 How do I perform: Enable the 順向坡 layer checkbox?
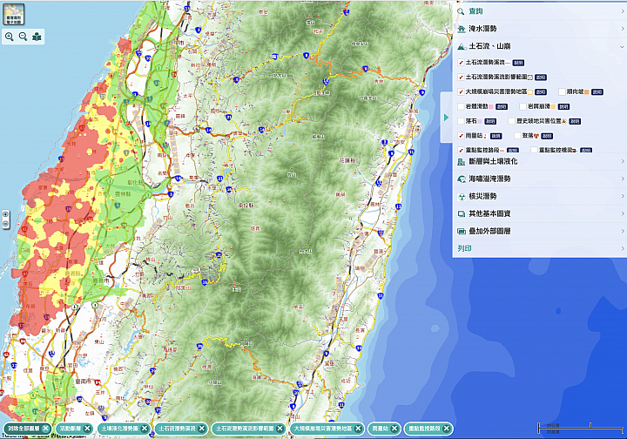click(x=562, y=91)
